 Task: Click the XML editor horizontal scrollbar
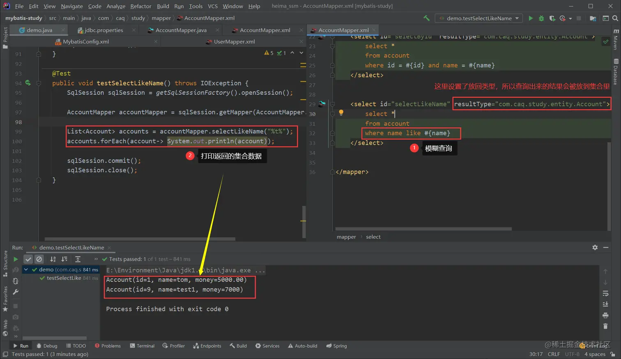click(423, 229)
